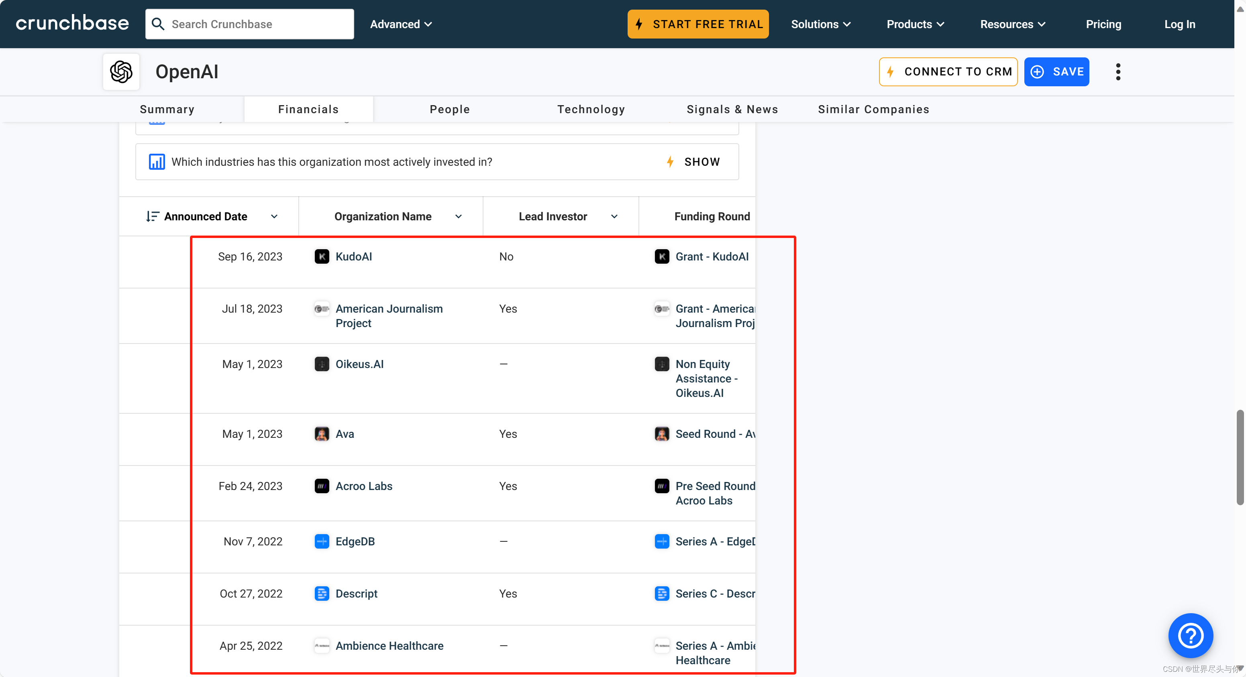Click the Ambience Healthcare organization logo
1246x677 pixels.
pyautogui.click(x=322, y=646)
